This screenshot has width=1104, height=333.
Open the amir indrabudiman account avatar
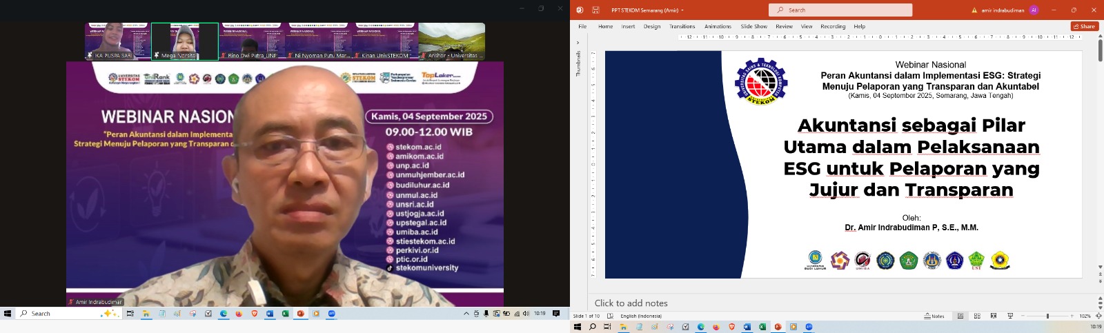coord(1033,10)
